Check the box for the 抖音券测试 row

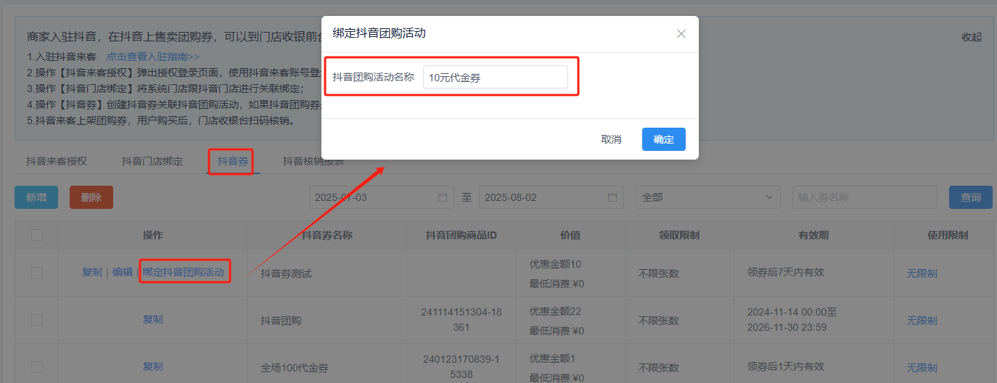(37, 273)
